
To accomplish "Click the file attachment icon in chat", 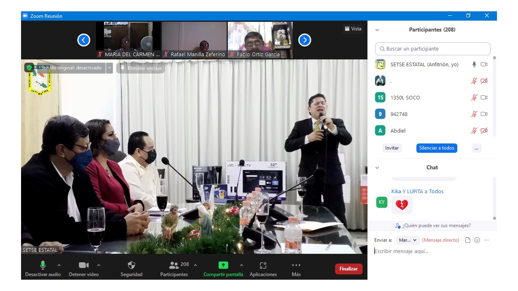I will coord(468,240).
